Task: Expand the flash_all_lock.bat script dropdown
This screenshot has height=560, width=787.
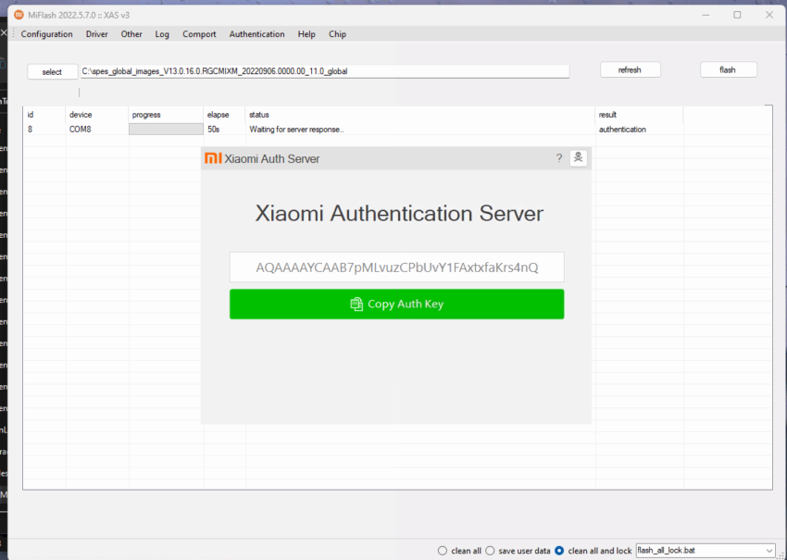Action: [768, 551]
